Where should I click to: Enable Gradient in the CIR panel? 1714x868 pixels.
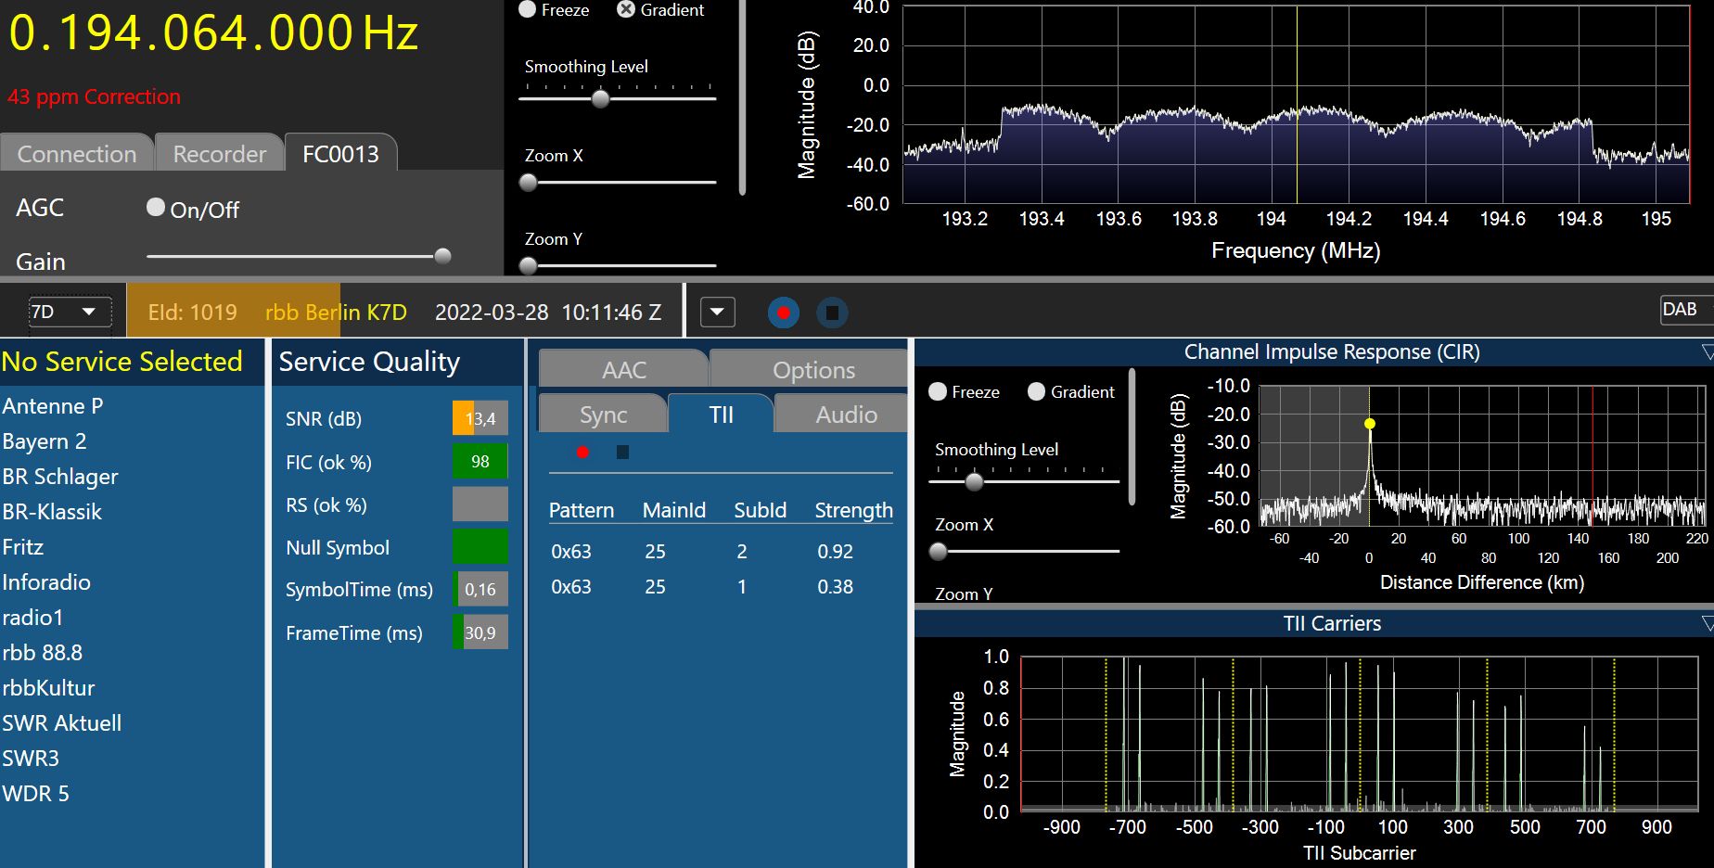pos(1036,392)
